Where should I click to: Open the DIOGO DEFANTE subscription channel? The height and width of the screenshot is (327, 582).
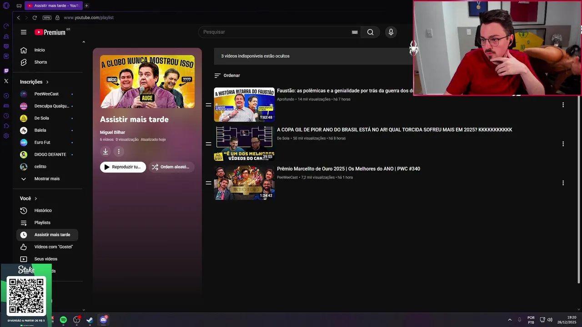(47, 154)
